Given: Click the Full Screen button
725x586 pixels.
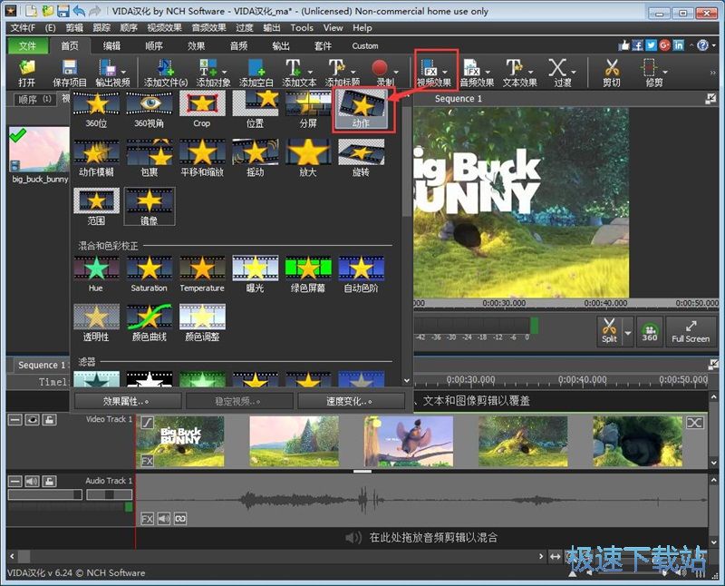Looking at the screenshot, I should [691, 331].
